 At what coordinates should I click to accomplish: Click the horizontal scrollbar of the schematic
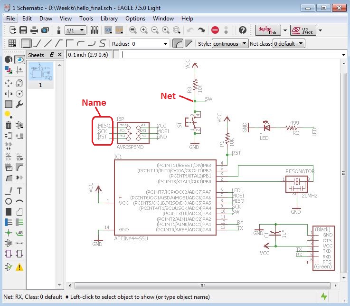click(202, 286)
